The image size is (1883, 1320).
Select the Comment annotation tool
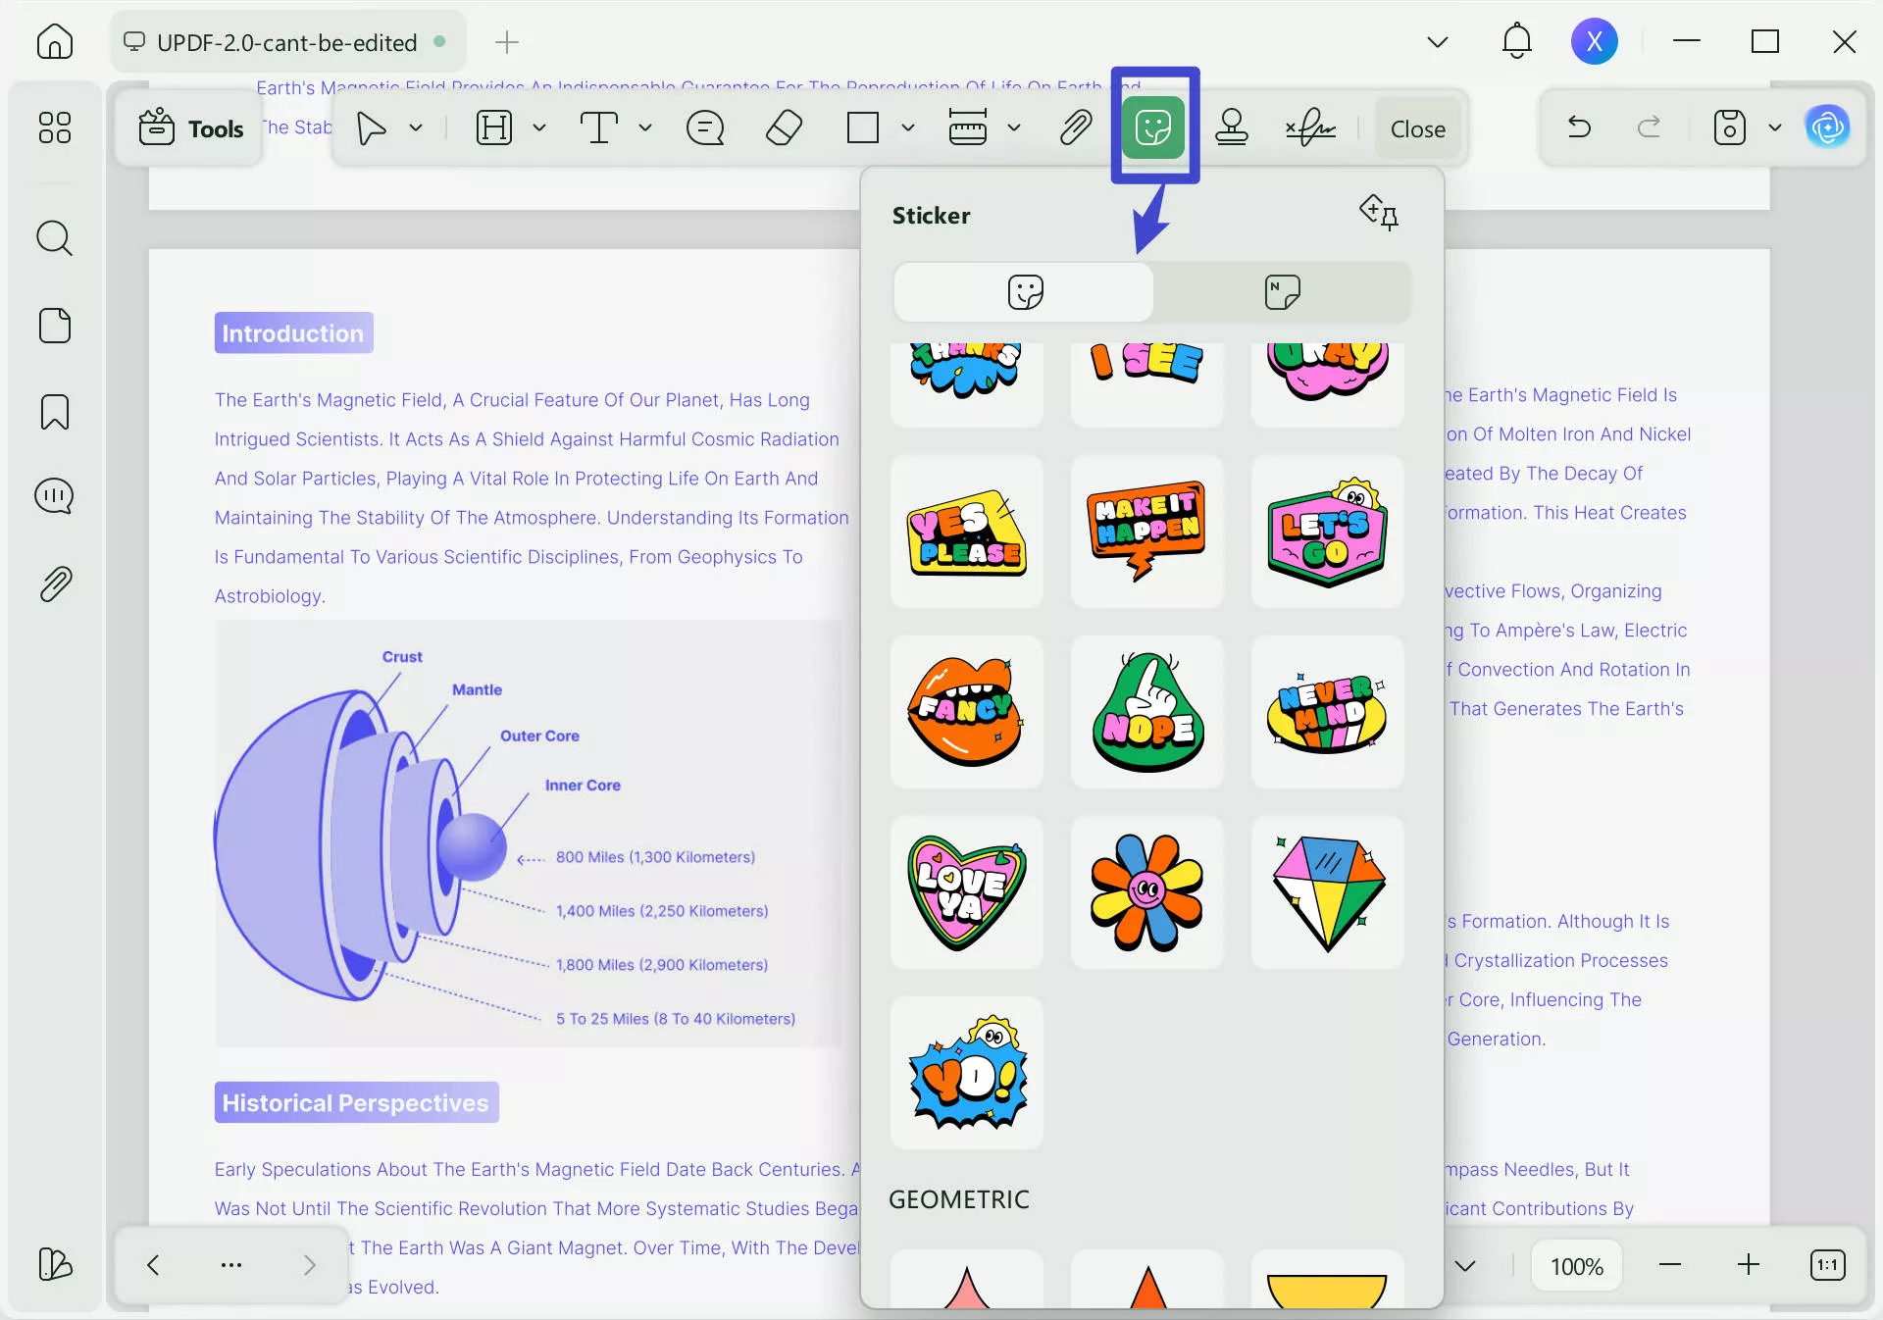tap(703, 127)
